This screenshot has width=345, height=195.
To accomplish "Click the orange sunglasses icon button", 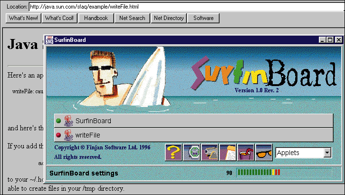I will (x=264, y=152).
